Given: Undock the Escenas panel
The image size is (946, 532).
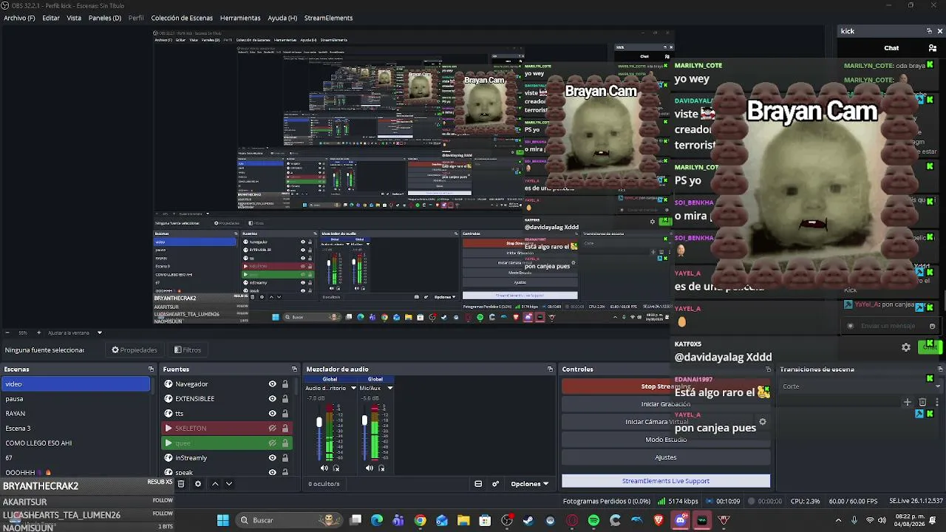Looking at the screenshot, I should click(151, 369).
